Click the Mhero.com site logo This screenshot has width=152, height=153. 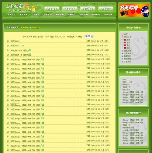click(x=21, y=8)
